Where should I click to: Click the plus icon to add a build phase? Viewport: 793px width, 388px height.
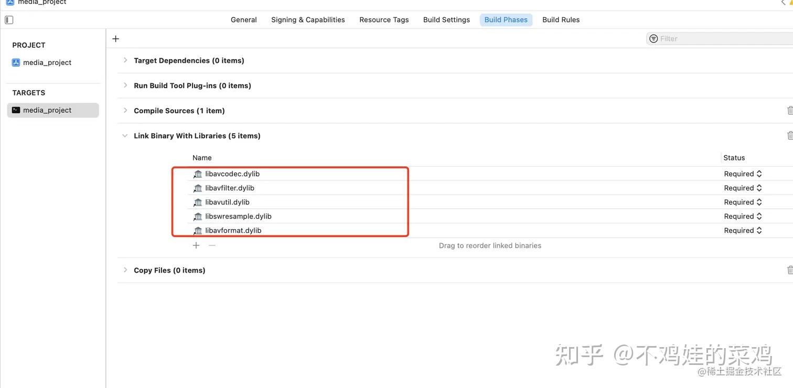point(115,38)
